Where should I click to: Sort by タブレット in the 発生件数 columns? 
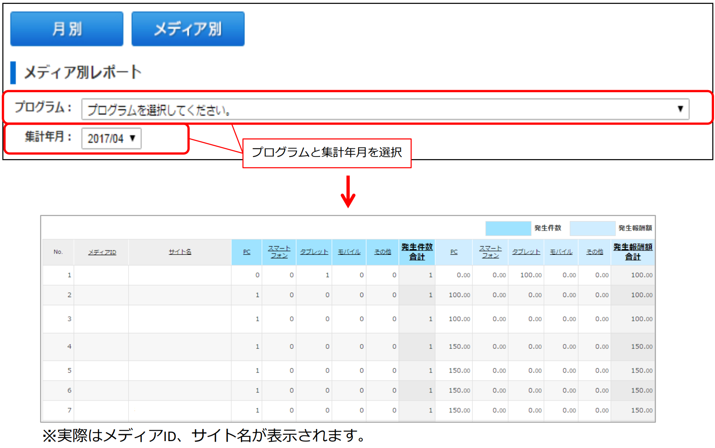pos(314,252)
